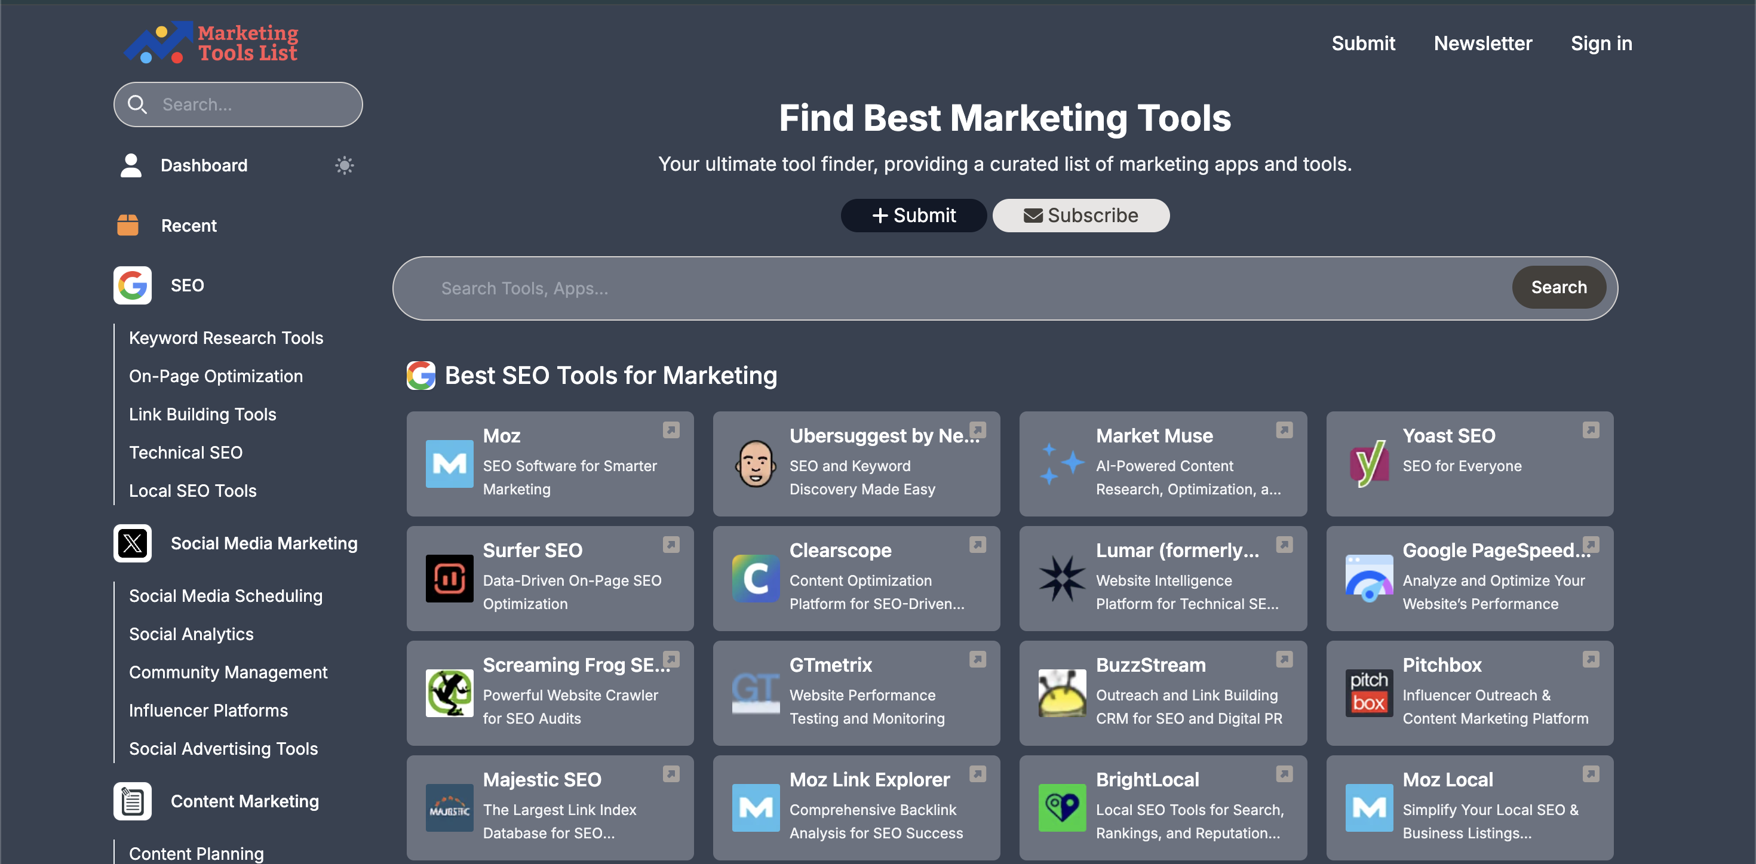Click the BuzzStream bee icon

1062,693
